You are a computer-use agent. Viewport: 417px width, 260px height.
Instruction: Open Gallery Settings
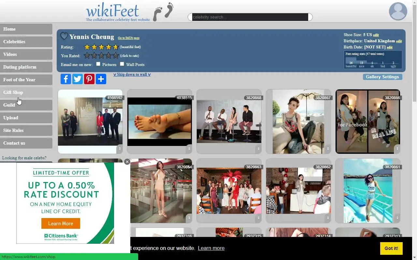[382, 77]
